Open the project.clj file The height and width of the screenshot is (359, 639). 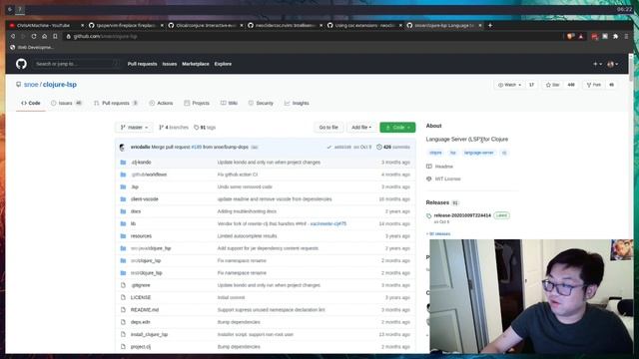(141, 347)
